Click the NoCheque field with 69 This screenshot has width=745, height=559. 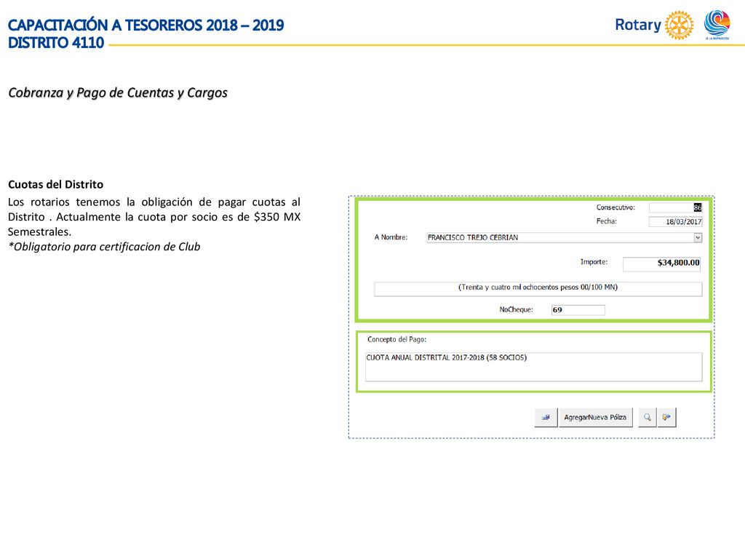(x=578, y=310)
